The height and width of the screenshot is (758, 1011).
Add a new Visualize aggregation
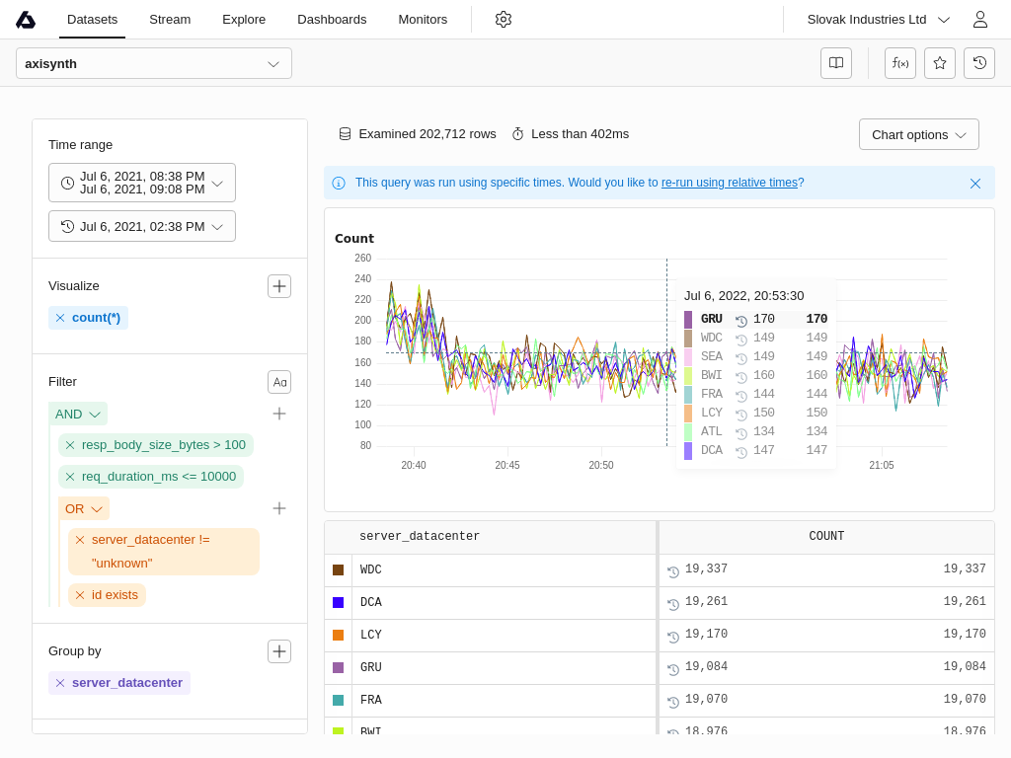pyautogui.click(x=279, y=286)
